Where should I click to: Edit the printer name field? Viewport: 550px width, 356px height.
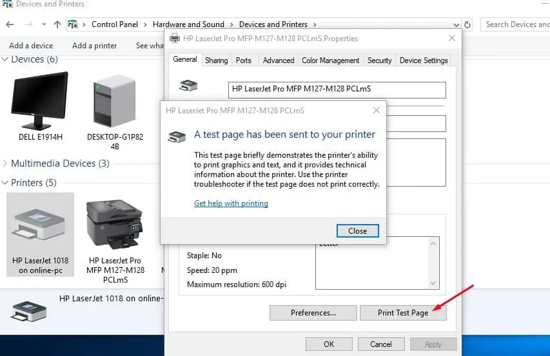(x=337, y=89)
